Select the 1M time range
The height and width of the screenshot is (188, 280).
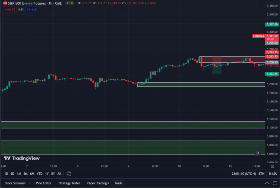coord(19,174)
